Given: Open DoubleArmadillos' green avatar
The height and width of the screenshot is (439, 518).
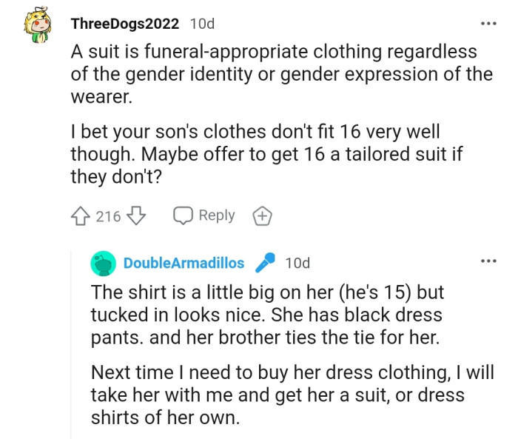Looking at the screenshot, I should click(x=104, y=264).
